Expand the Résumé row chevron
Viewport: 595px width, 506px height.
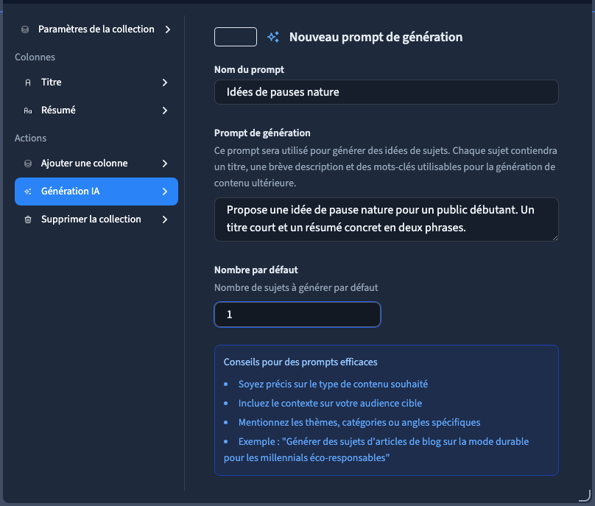165,110
